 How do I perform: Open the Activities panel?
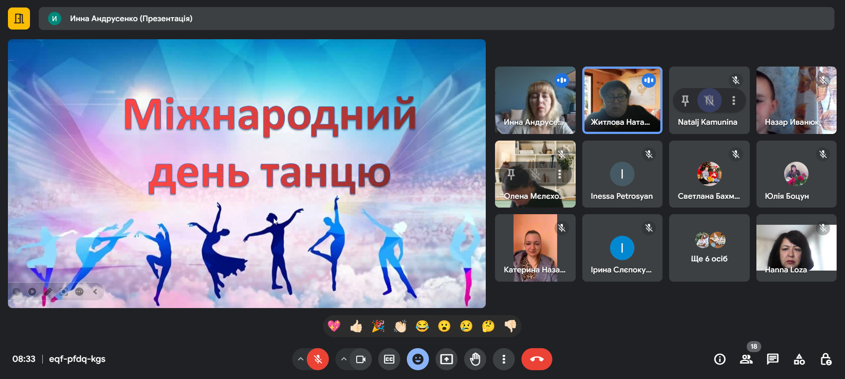click(x=799, y=359)
